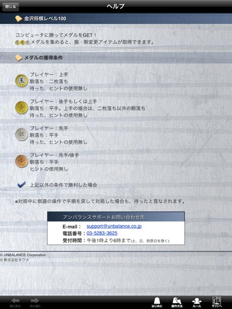This screenshot has height=309, width=232.
Task: Click the メダルの獲得条件 section header
Action: (x=43, y=58)
